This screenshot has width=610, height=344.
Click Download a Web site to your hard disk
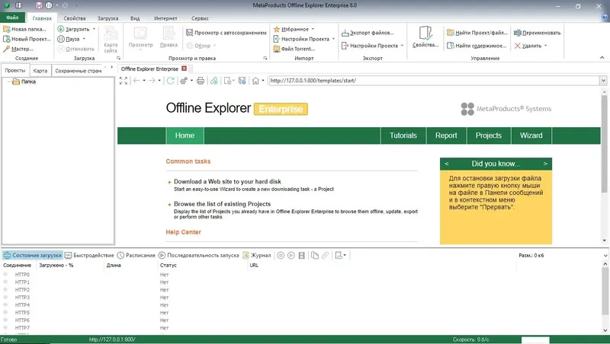[x=227, y=181]
